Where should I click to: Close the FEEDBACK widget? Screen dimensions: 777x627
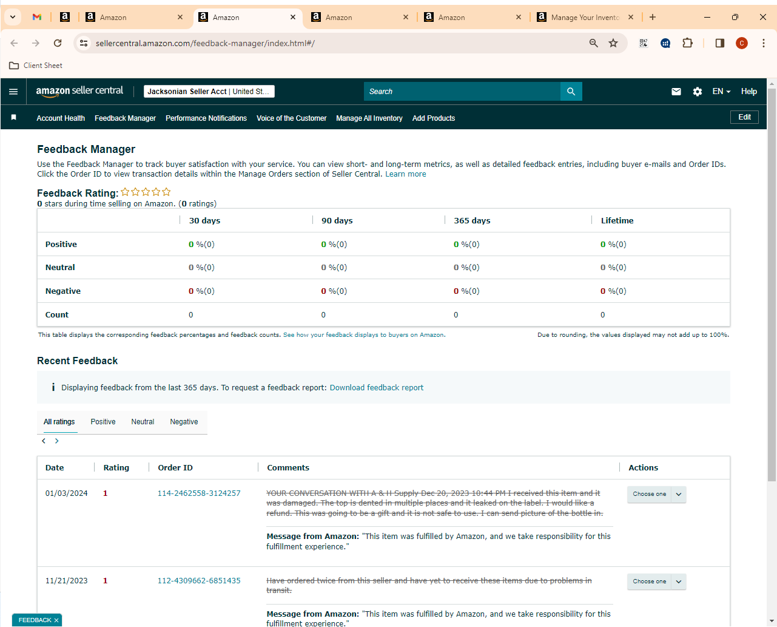click(x=56, y=620)
